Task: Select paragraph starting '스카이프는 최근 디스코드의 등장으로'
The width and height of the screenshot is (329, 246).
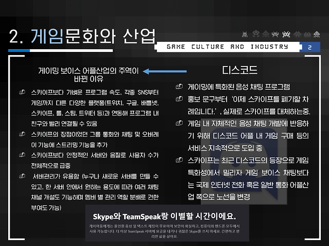Action: [248, 179]
